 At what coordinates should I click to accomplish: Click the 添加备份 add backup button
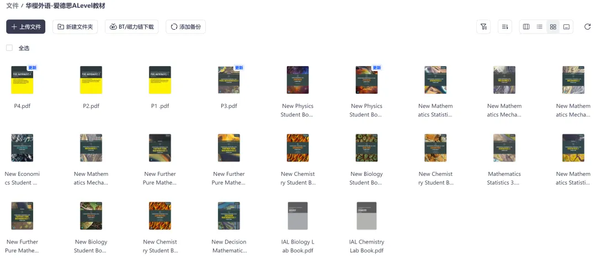click(185, 26)
